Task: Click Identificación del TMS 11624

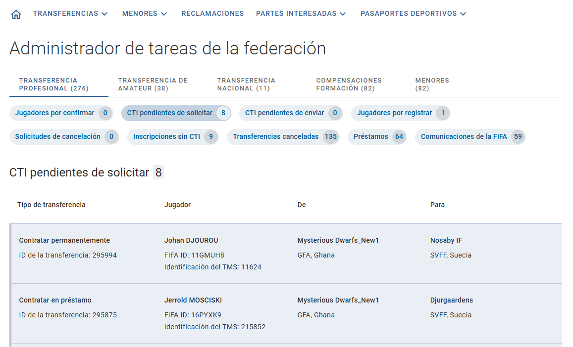Action: (x=212, y=267)
